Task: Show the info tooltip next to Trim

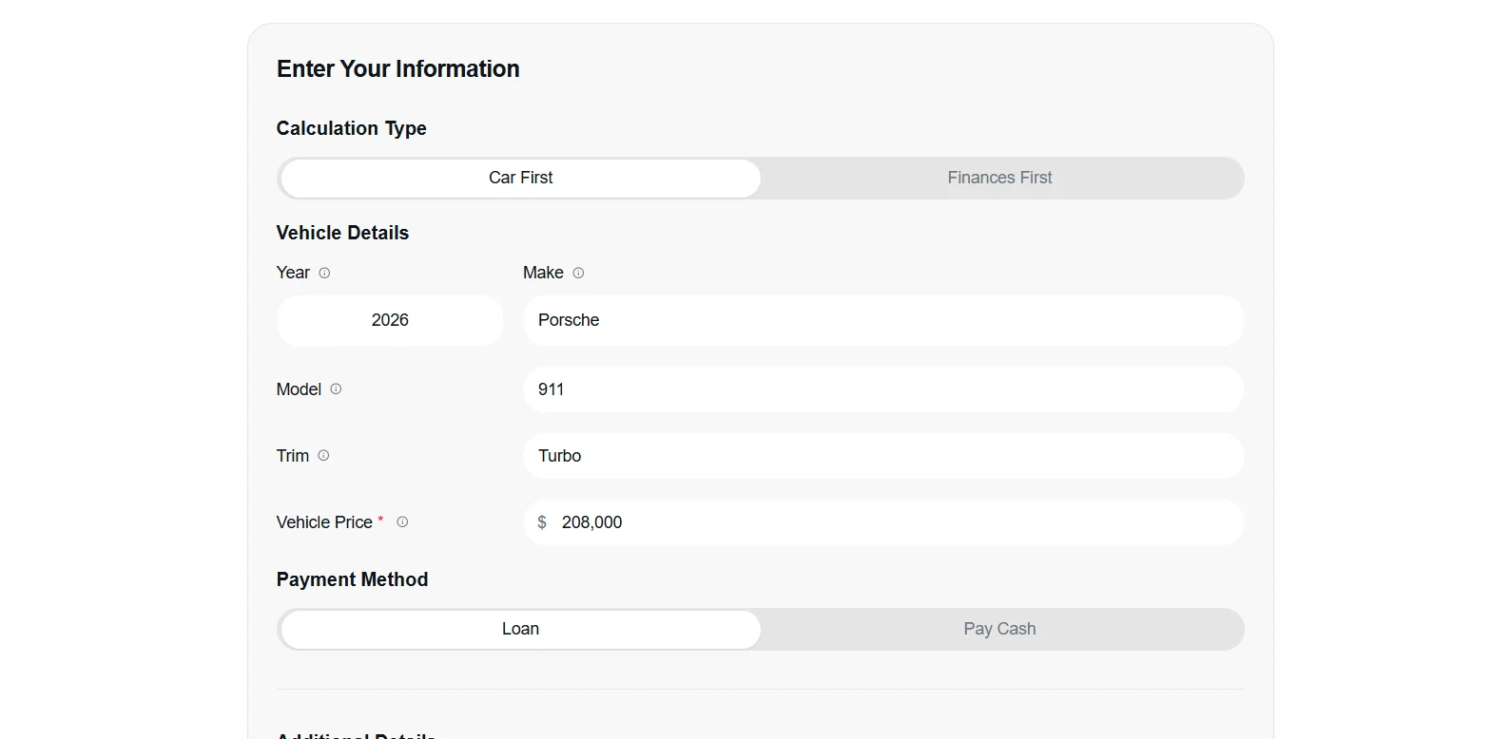Action: click(323, 455)
